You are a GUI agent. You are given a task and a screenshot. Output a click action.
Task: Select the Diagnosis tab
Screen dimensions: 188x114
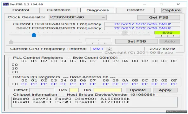coord(97,10)
